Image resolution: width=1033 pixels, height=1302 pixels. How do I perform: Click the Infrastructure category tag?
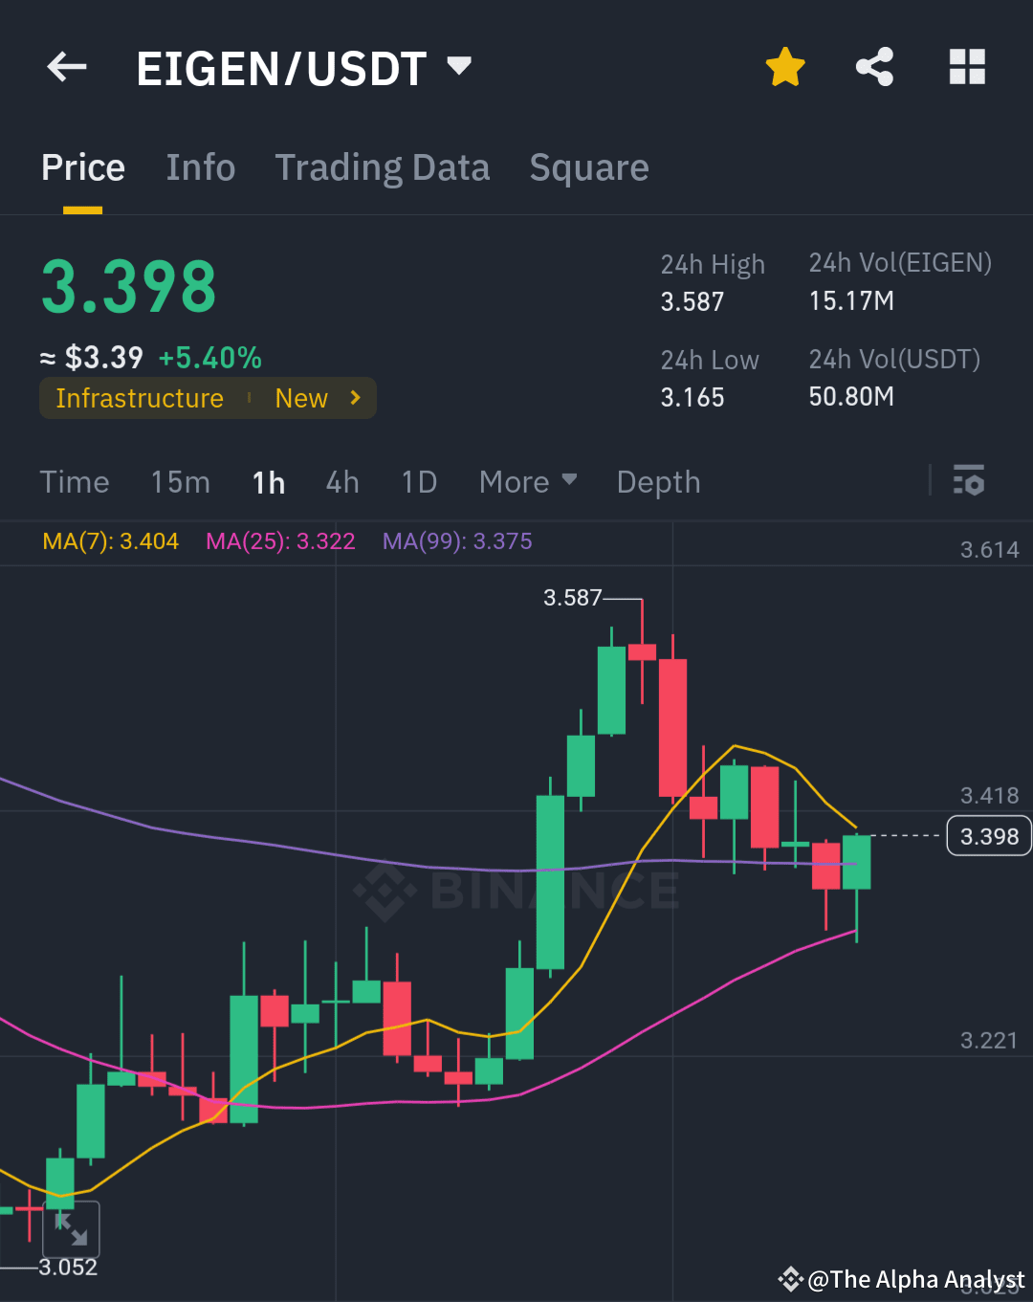coord(140,398)
